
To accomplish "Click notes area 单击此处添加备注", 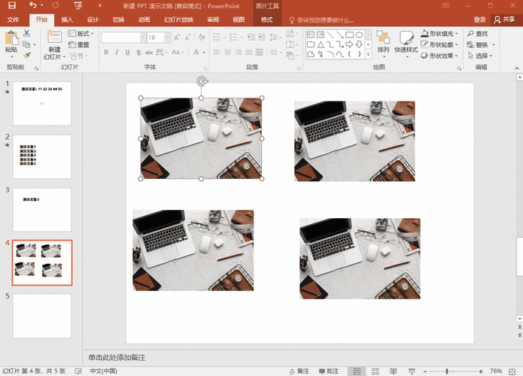I will point(117,358).
